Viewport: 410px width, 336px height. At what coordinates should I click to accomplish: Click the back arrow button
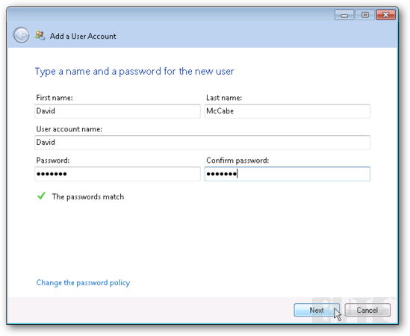[x=21, y=35]
